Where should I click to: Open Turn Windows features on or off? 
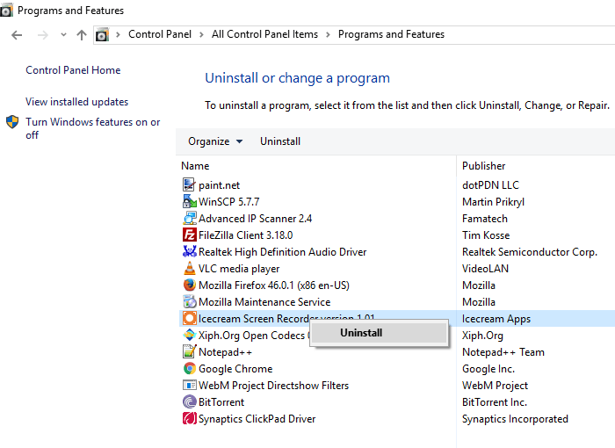tap(93, 128)
